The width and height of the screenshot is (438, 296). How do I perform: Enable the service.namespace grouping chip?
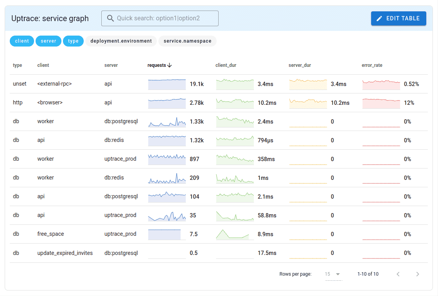tap(187, 41)
